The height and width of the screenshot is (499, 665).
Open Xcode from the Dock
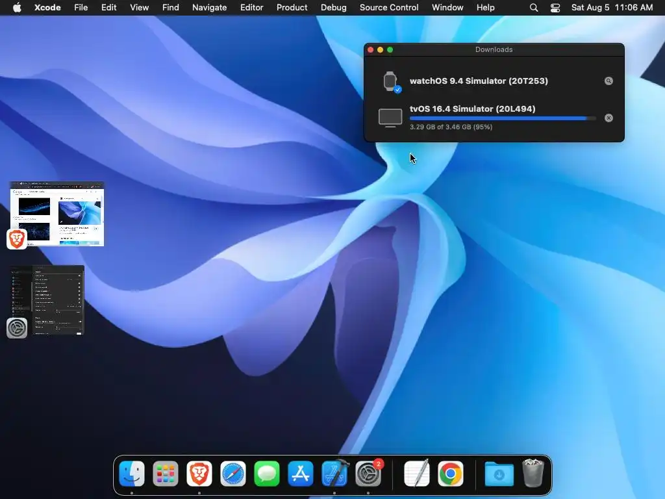pos(334,474)
